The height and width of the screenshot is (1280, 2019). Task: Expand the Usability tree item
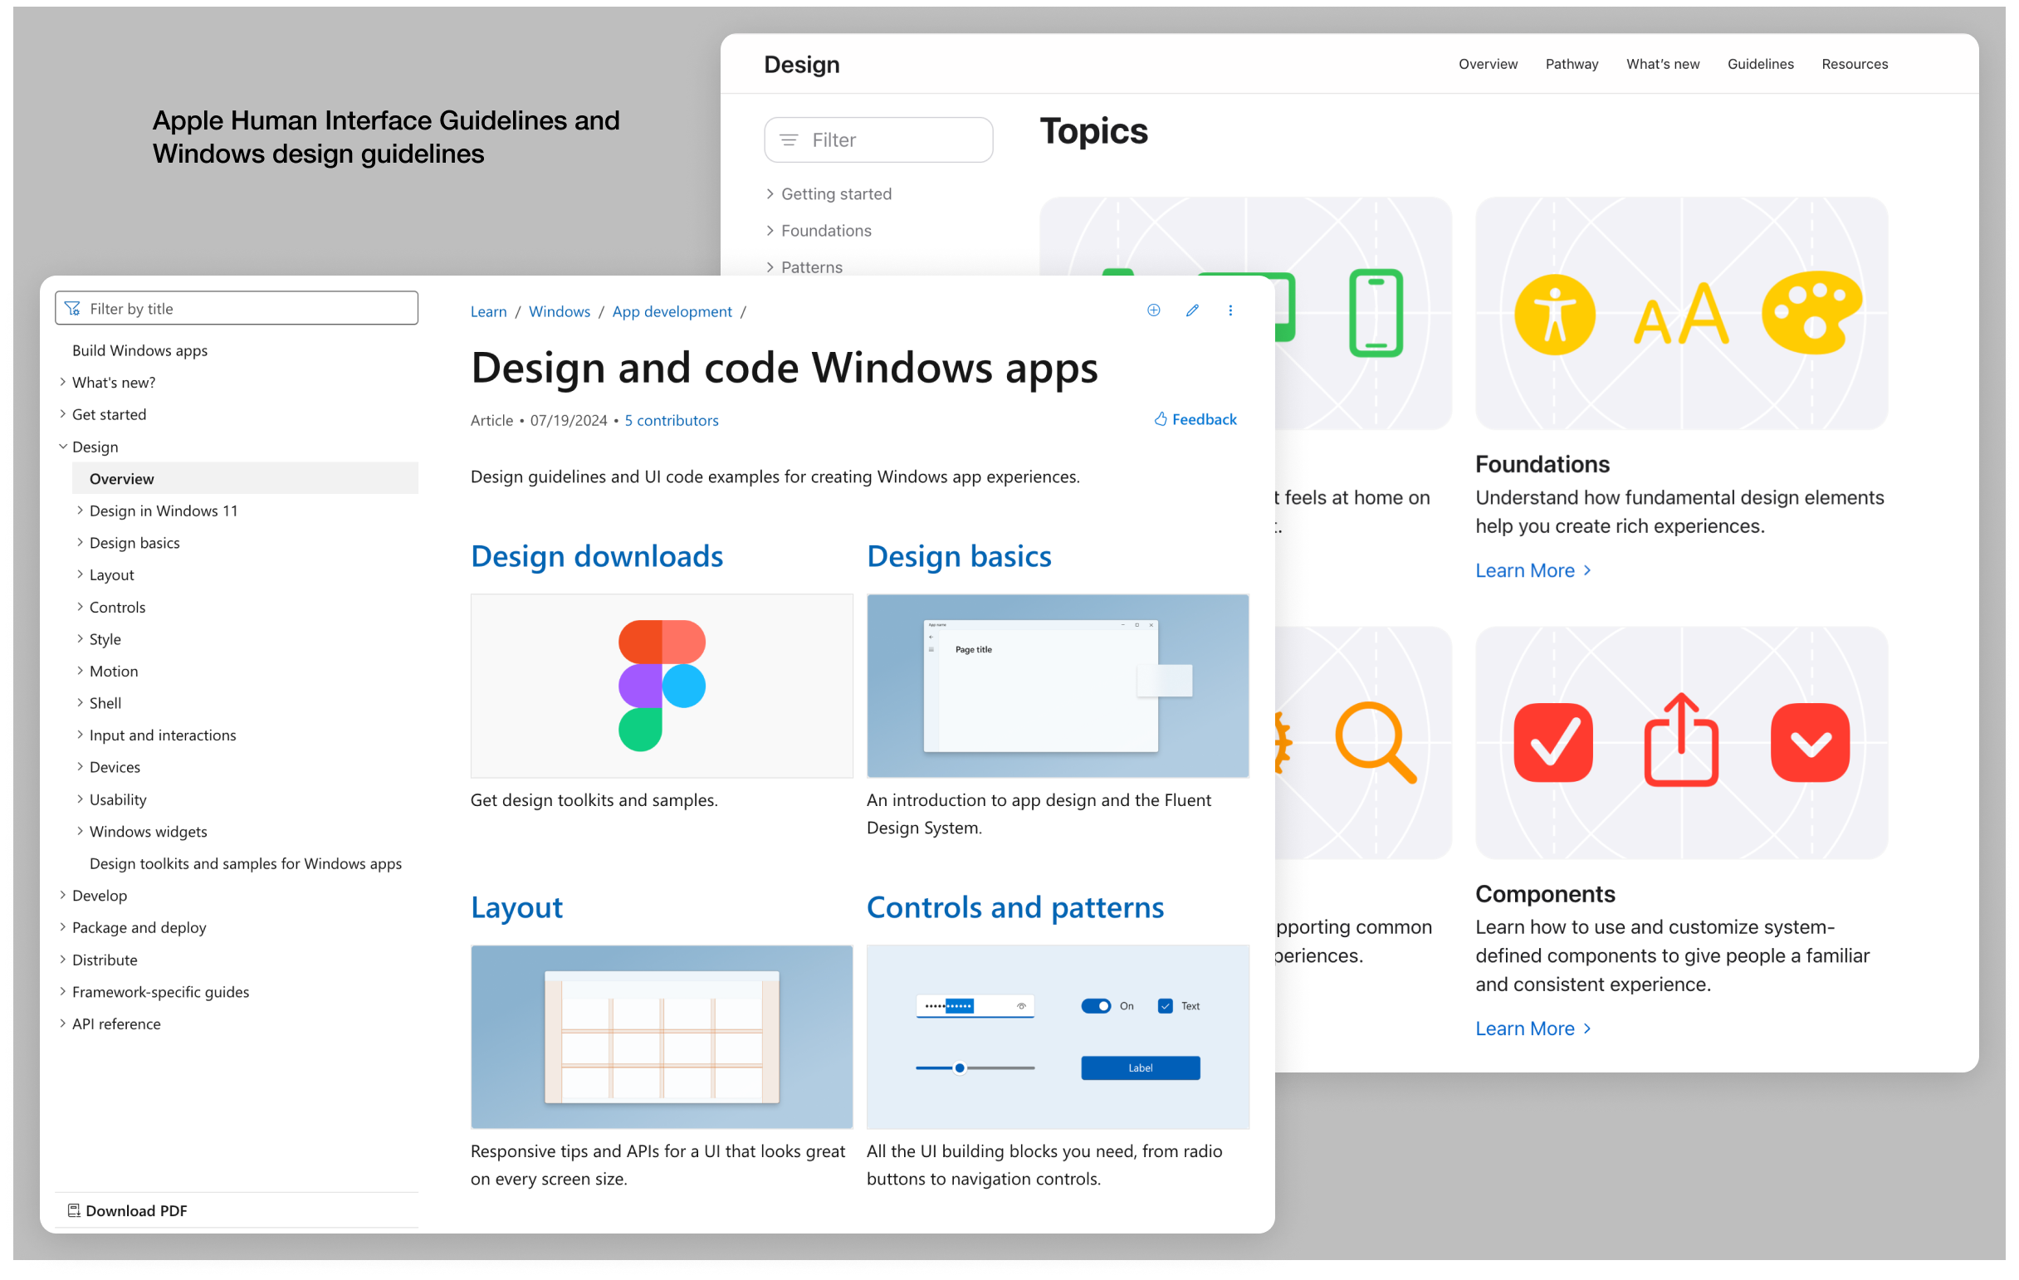[x=80, y=799]
